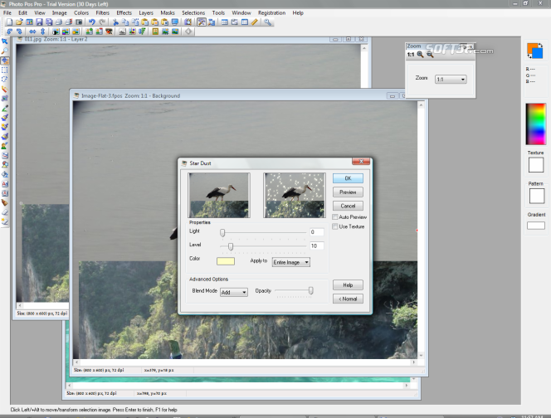This screenshot has height=418, width=551.
Task: Click the Light slider handle
Action: pyautogui.click(x=222, y=232)
